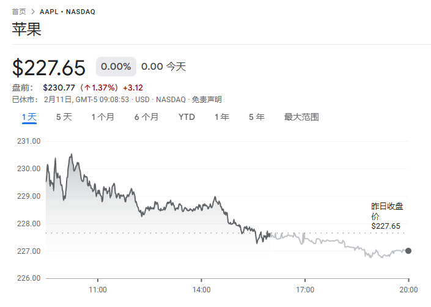Select the YTD range tab
This screenshot has width=431, height=307.
point(186,117)
